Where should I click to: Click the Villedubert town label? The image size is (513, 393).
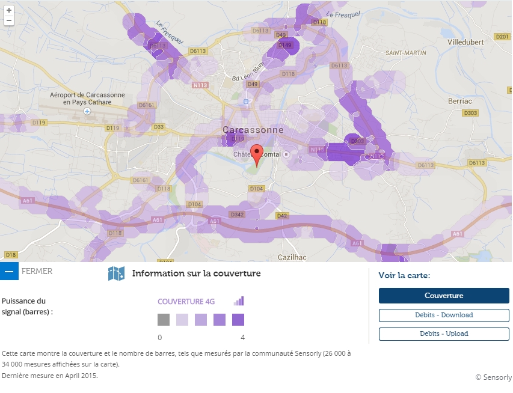tap(465, 42)
